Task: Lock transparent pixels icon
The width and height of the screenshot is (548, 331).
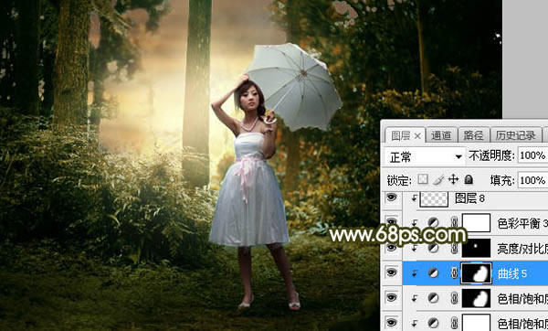Action: coord(423,179)
